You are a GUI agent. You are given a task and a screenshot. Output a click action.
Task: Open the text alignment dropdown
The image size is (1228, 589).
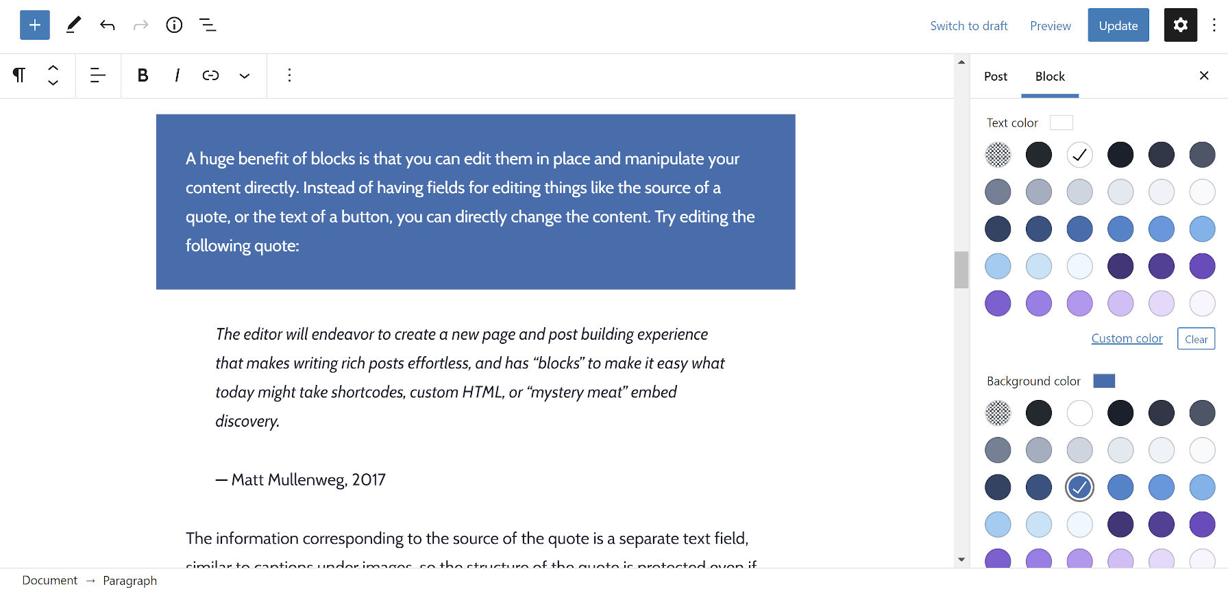(98, 75)
